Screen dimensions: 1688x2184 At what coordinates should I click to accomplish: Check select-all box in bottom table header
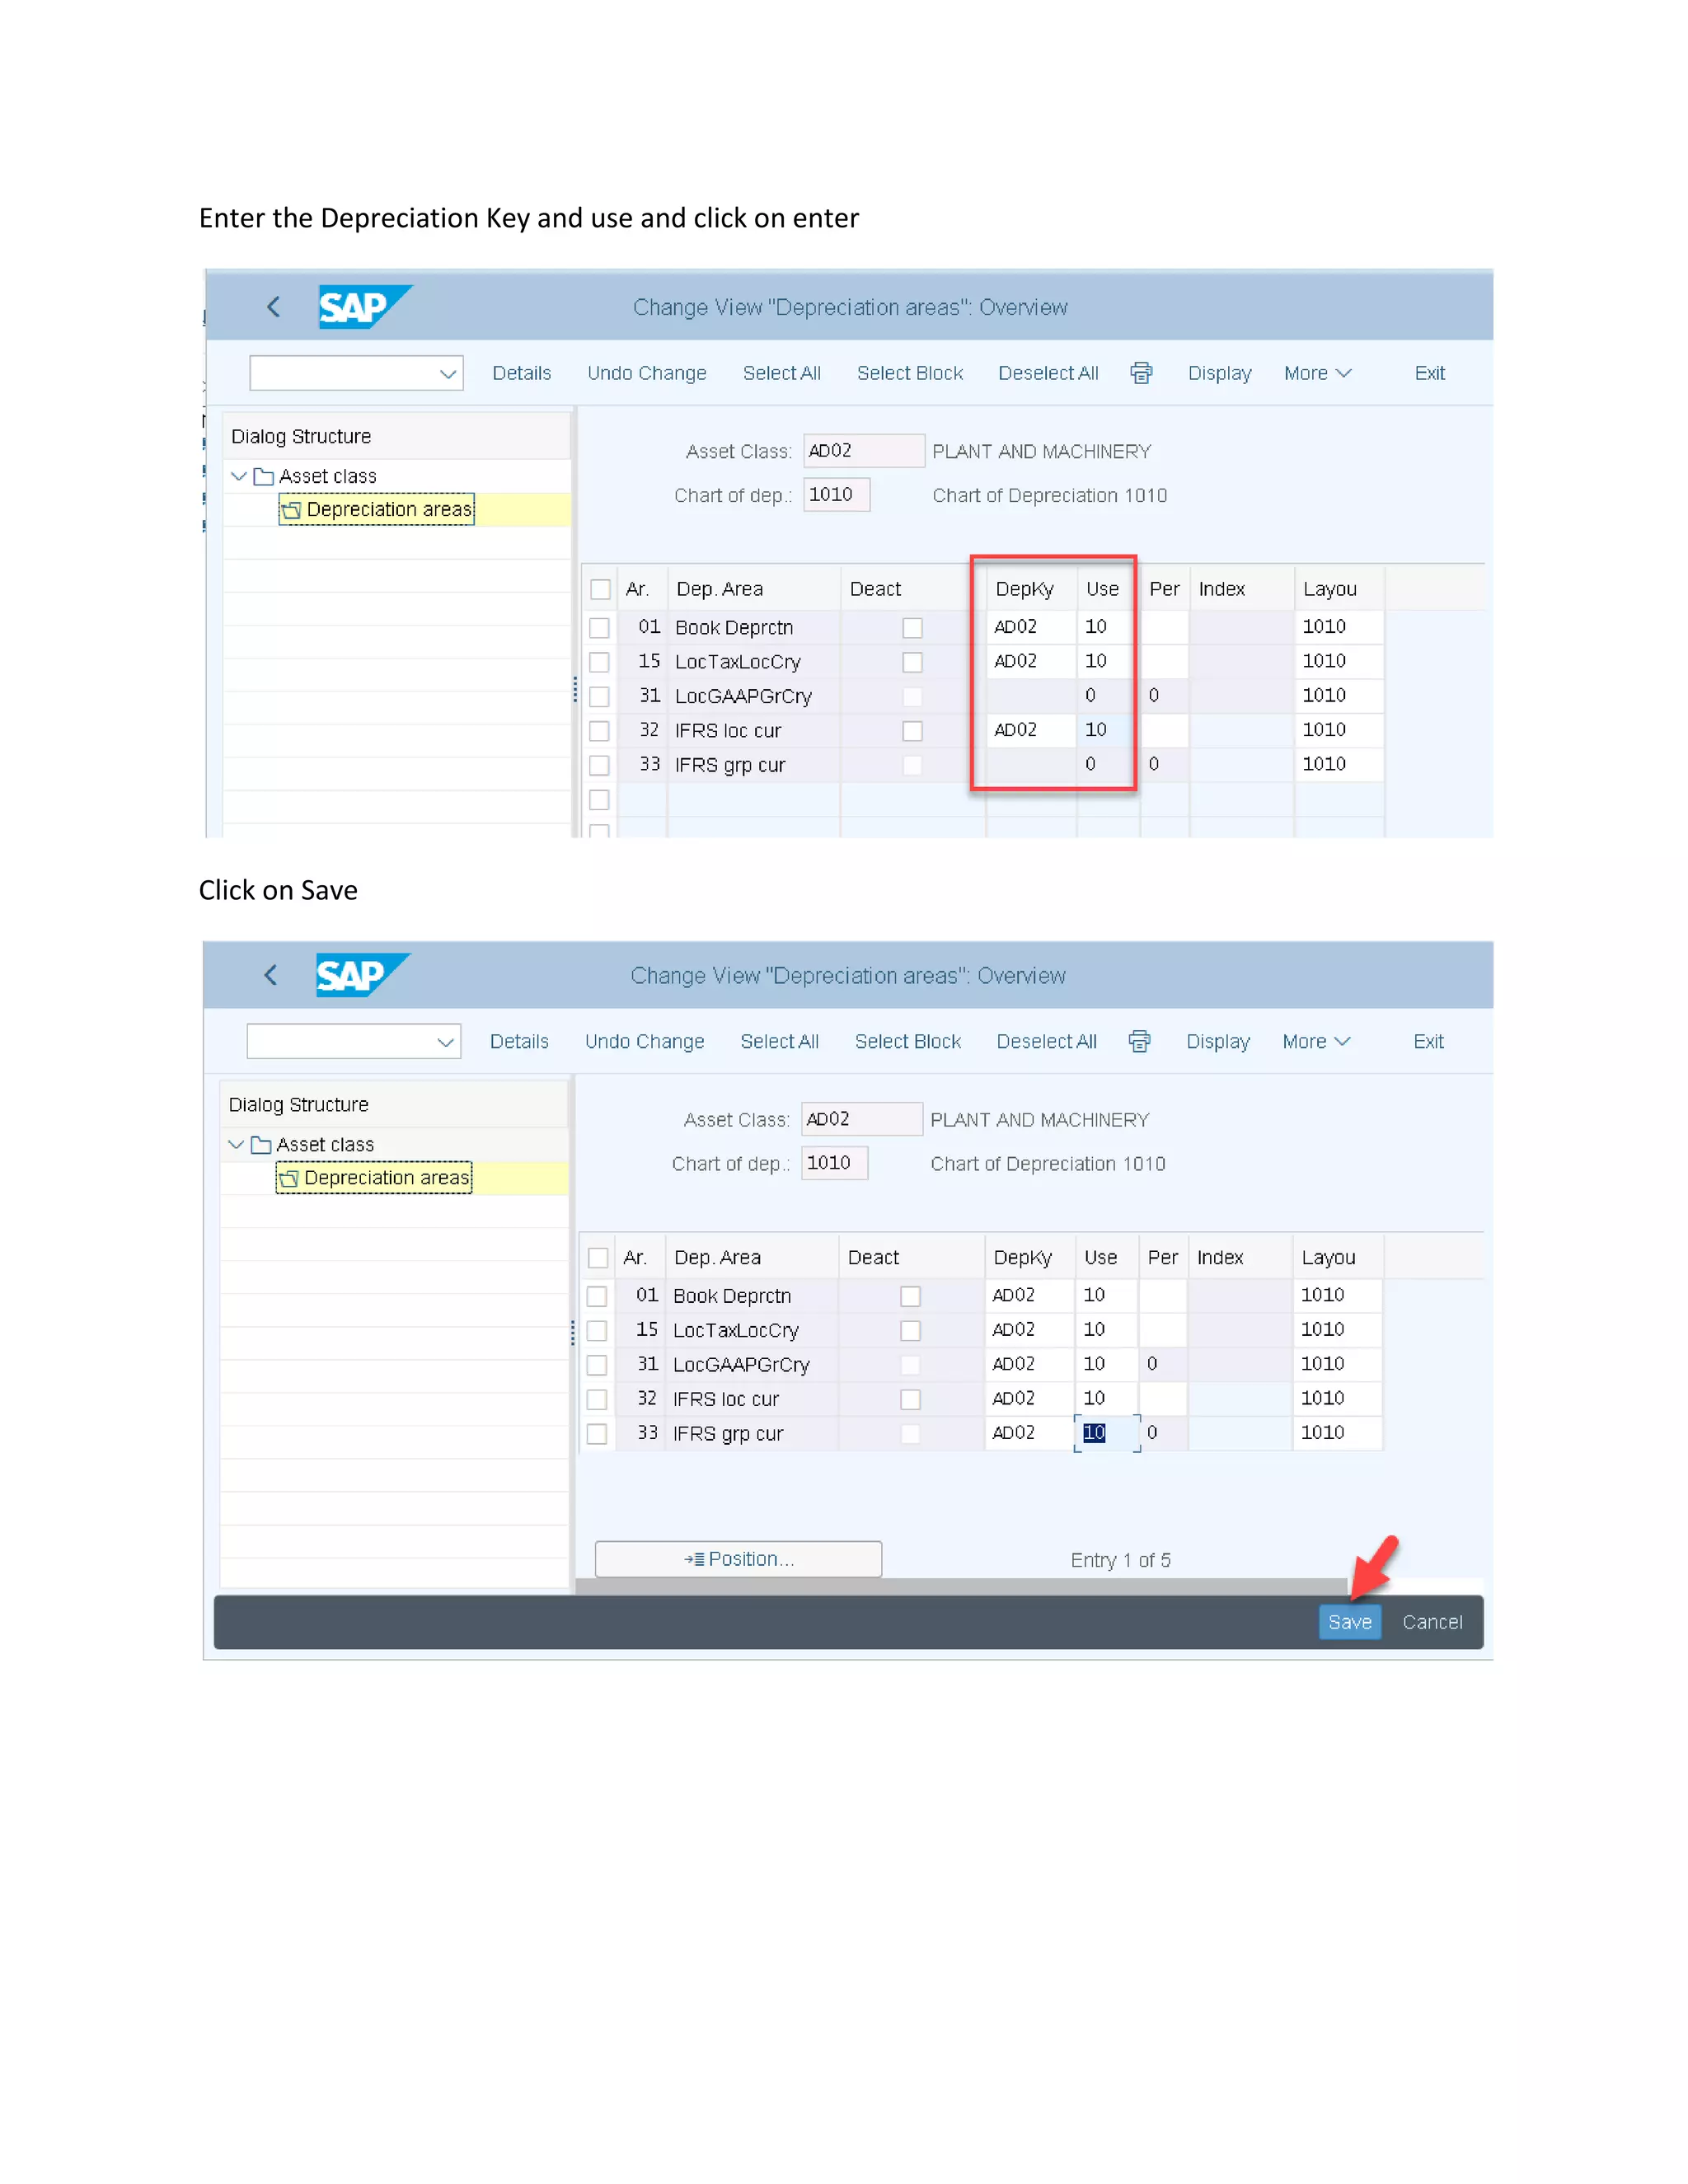[598, 1257]
